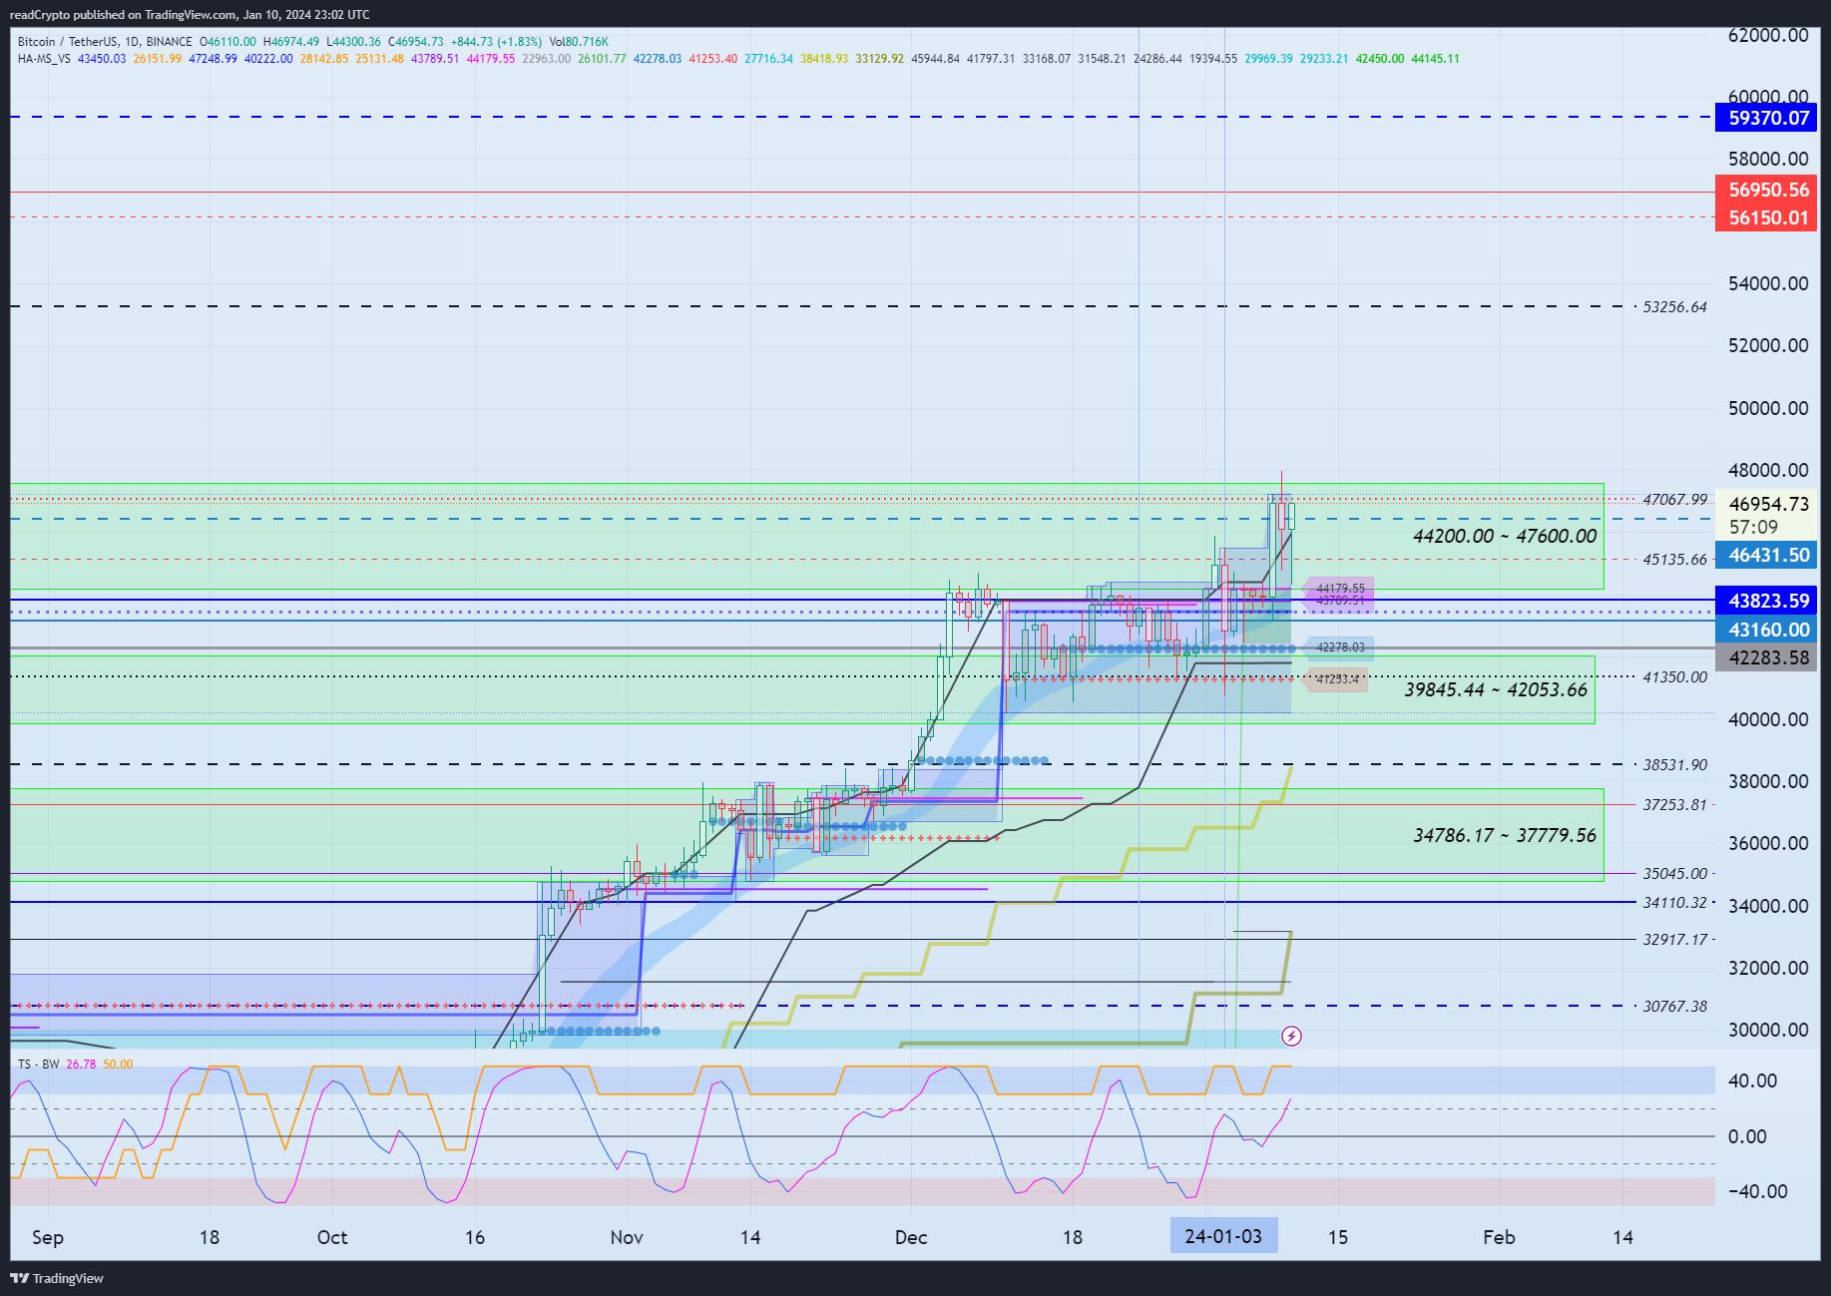Click the TS - BW indicator label
1831x1296 pixels.
pos(39,1065)
